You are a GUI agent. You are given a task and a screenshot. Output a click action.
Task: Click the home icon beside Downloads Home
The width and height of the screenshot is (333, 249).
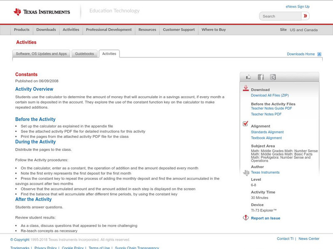(319, 54)
